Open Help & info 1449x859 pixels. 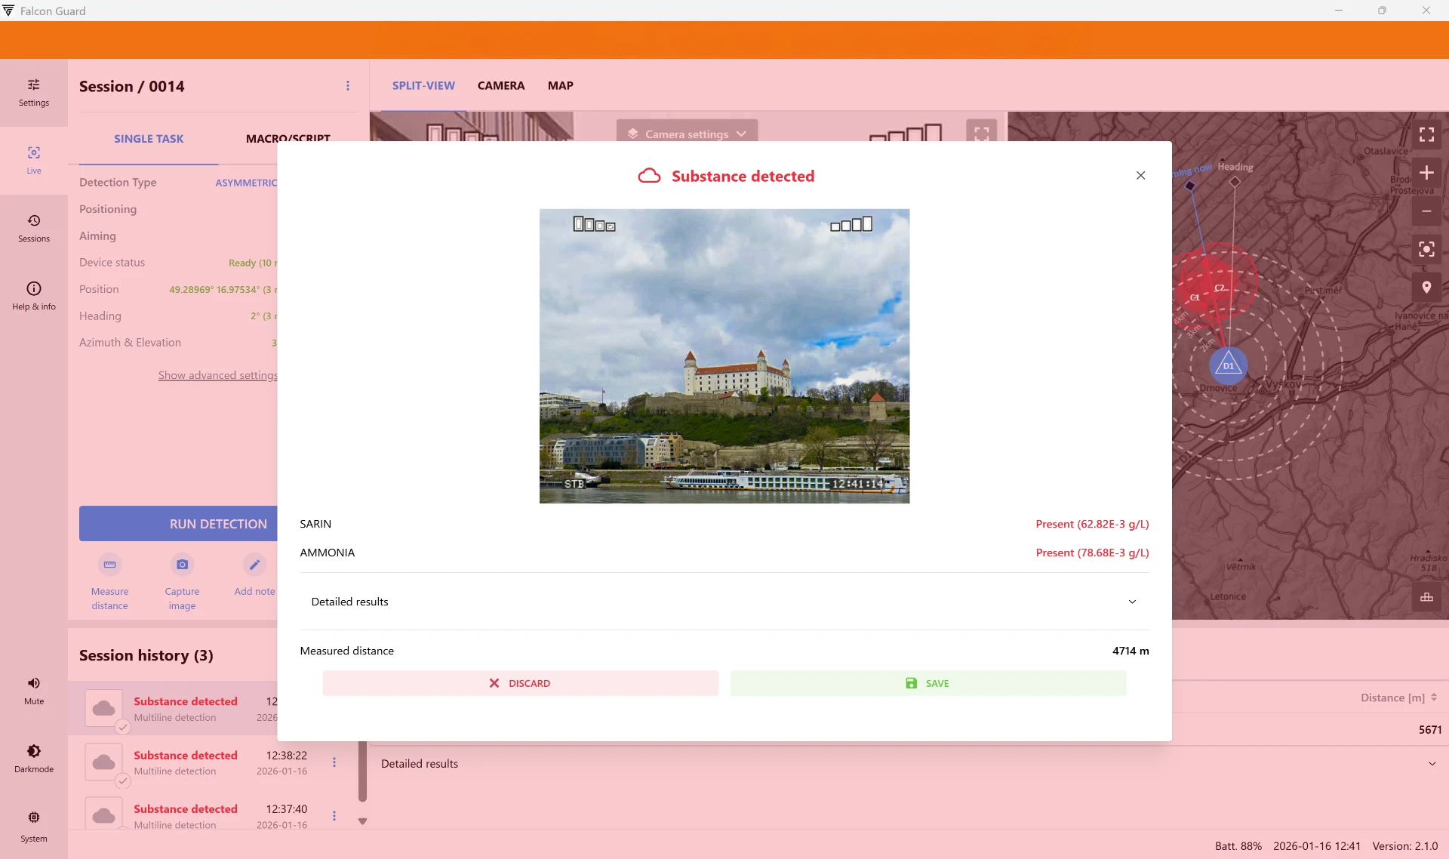[x=34, y=296]
